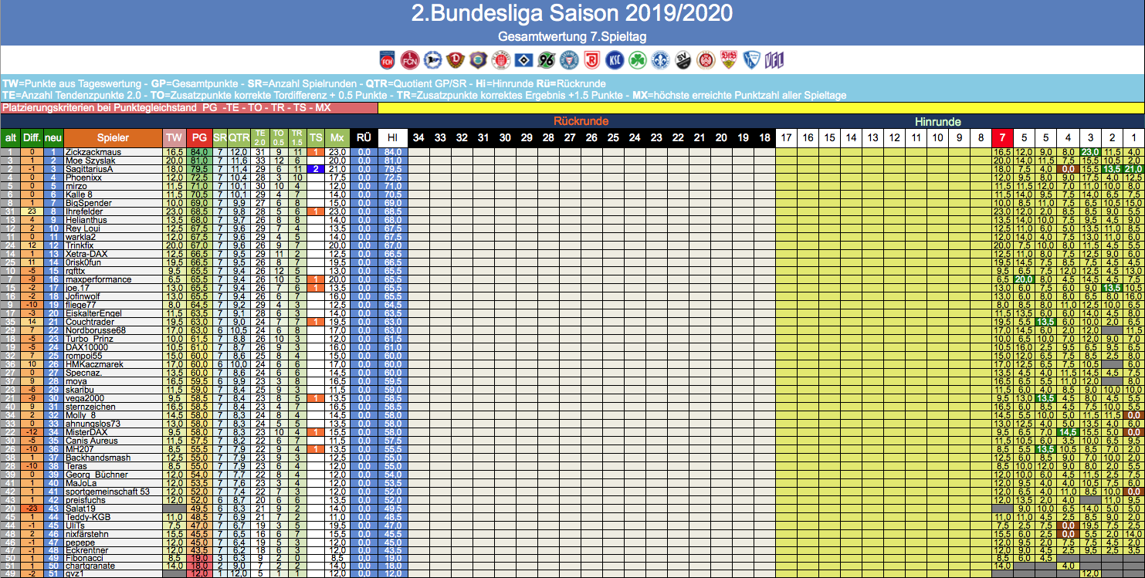Click the Erzgebirge Aue club logo
Viewport: 1145px width, 578px height.
coord(478,60)
